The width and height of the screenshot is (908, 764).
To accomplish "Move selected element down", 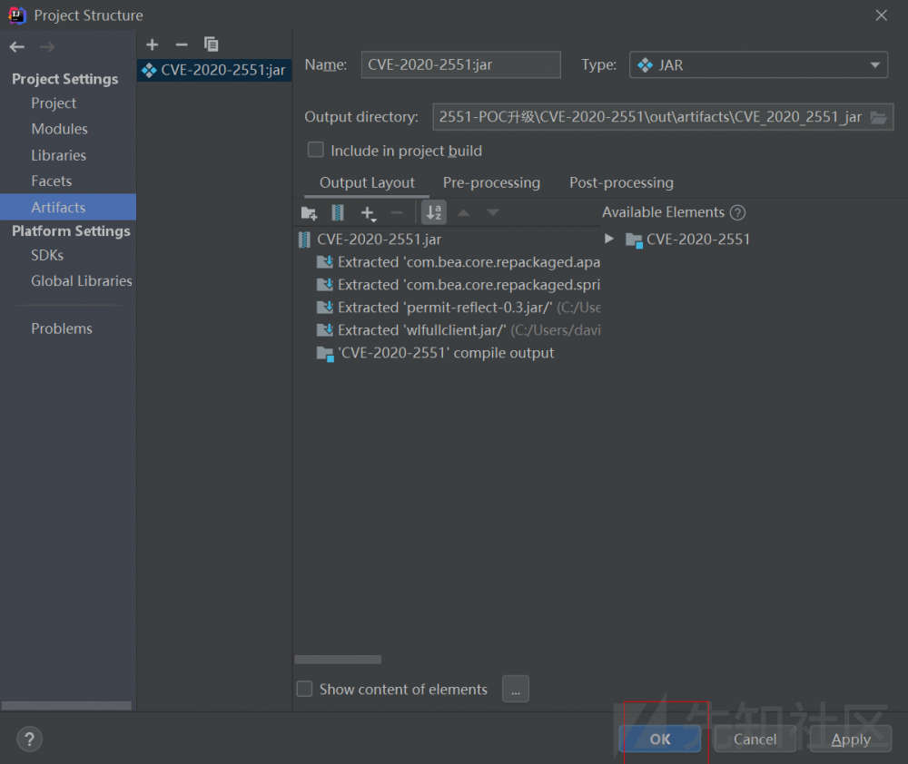I will (x=493, y=213).
